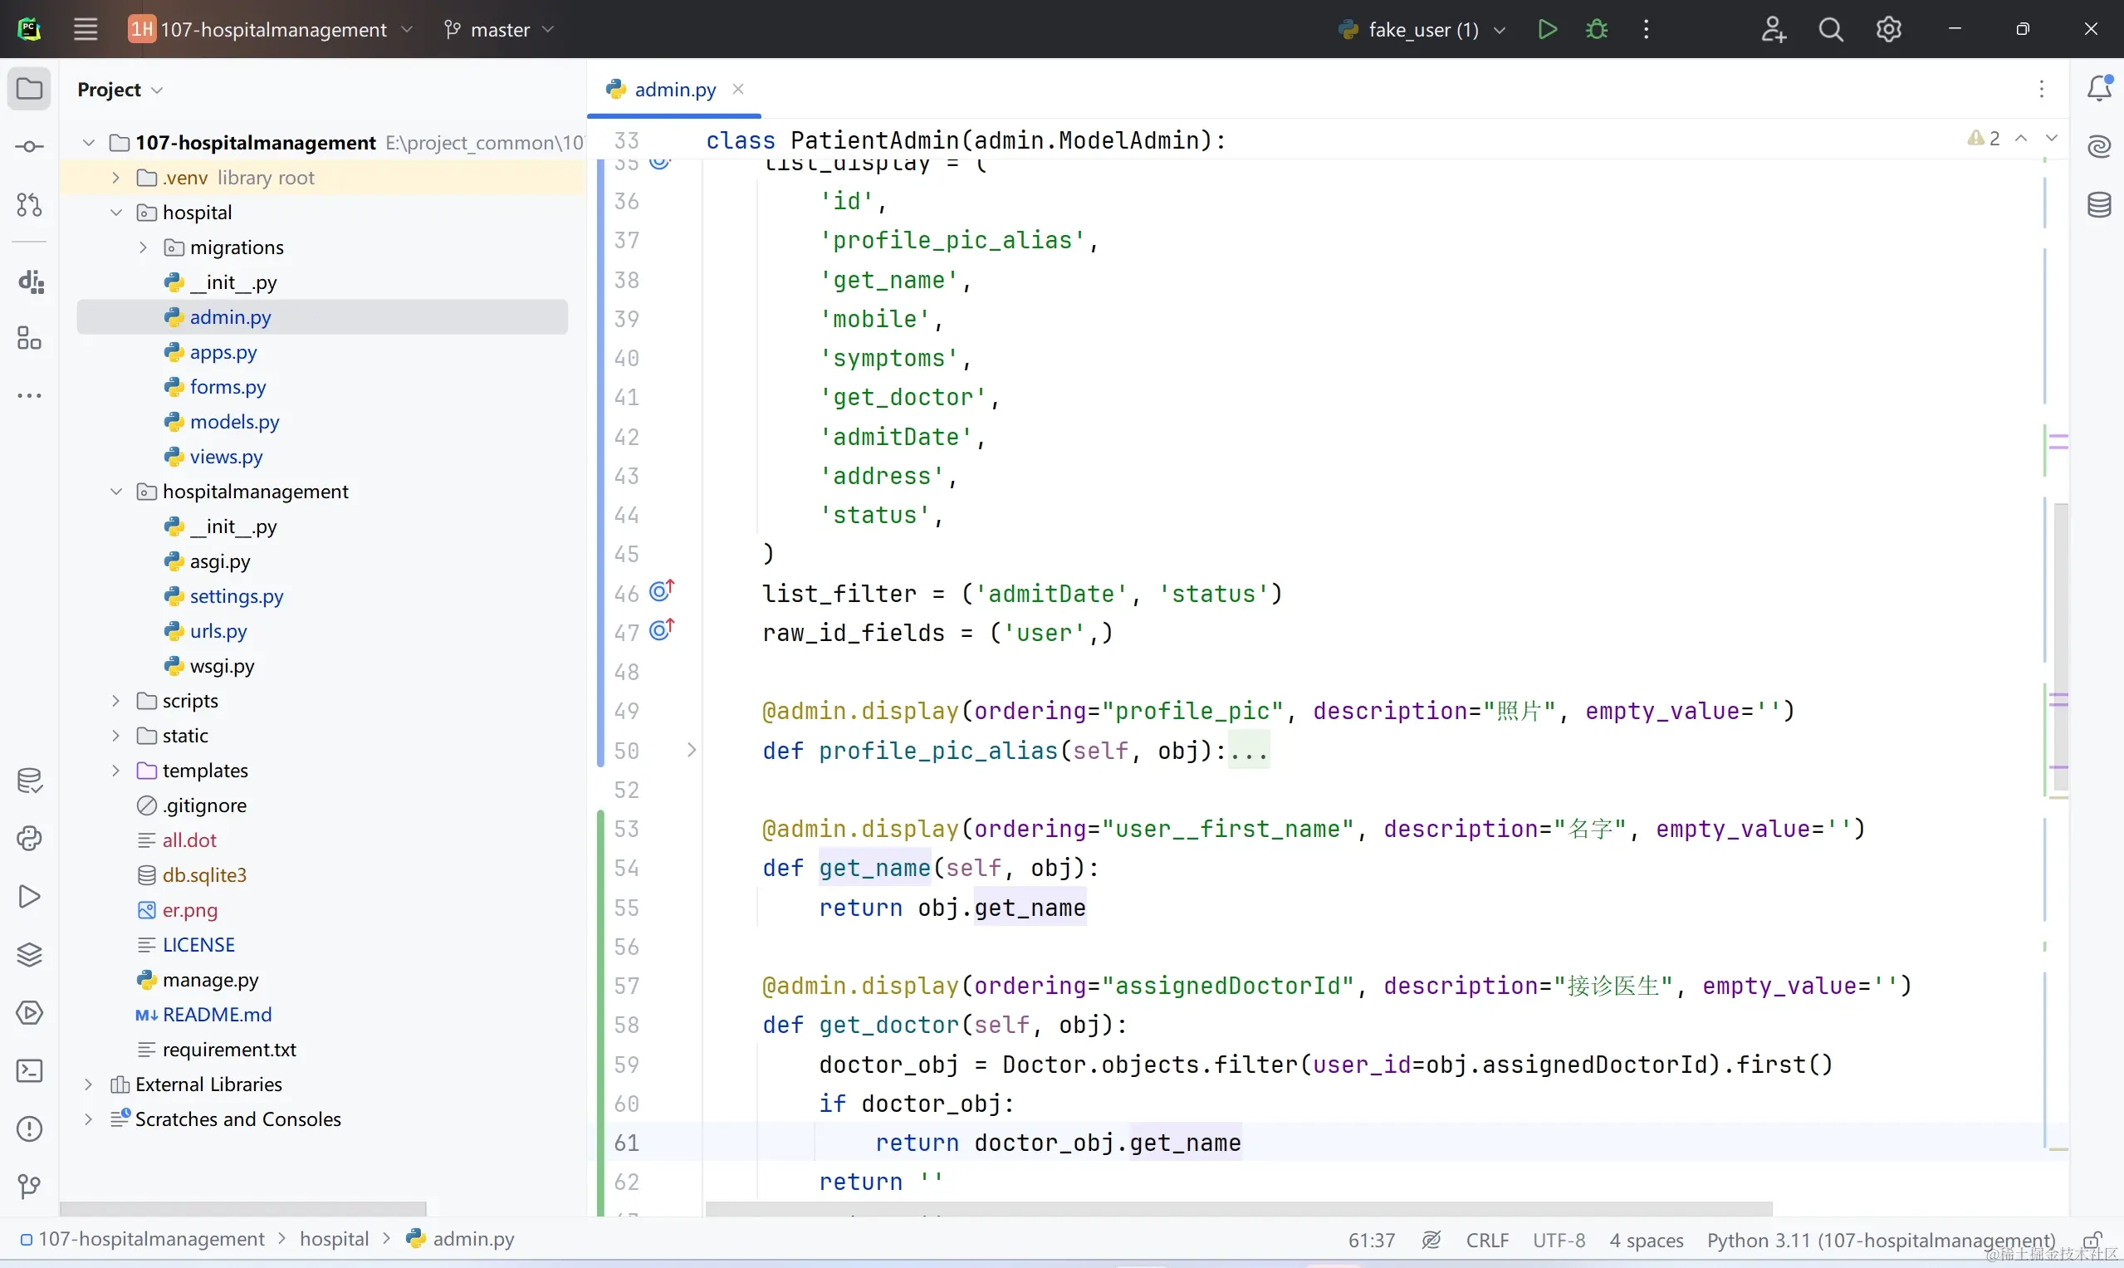Open the main hamburger menu
The image size is (2124, 1268).
tap(86, 30)
